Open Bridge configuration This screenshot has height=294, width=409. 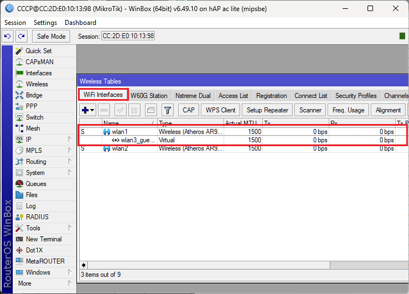44,95
